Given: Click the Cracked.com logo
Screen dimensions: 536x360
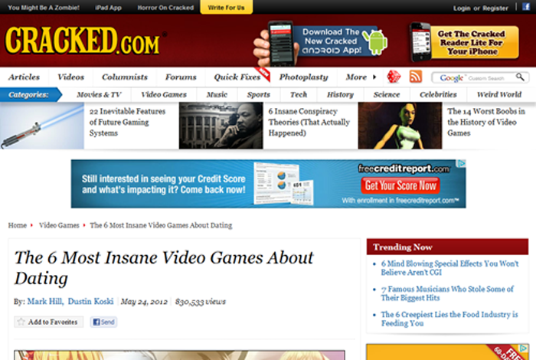Looking at the screenshot, I should click(83, 41).
